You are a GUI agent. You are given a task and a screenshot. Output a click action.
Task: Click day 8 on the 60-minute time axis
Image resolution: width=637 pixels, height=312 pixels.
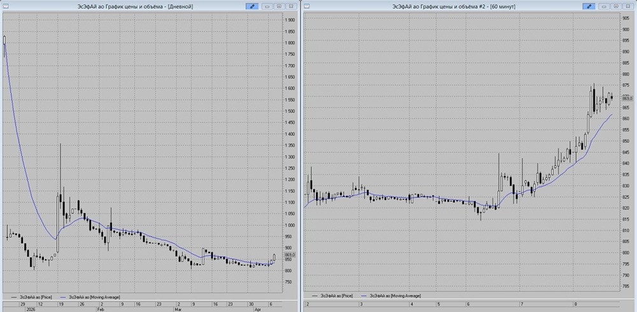point(575,304)
